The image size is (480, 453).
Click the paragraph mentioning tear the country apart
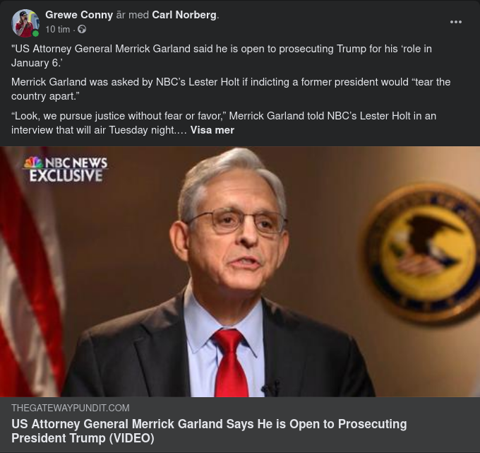tap(231, 89)
